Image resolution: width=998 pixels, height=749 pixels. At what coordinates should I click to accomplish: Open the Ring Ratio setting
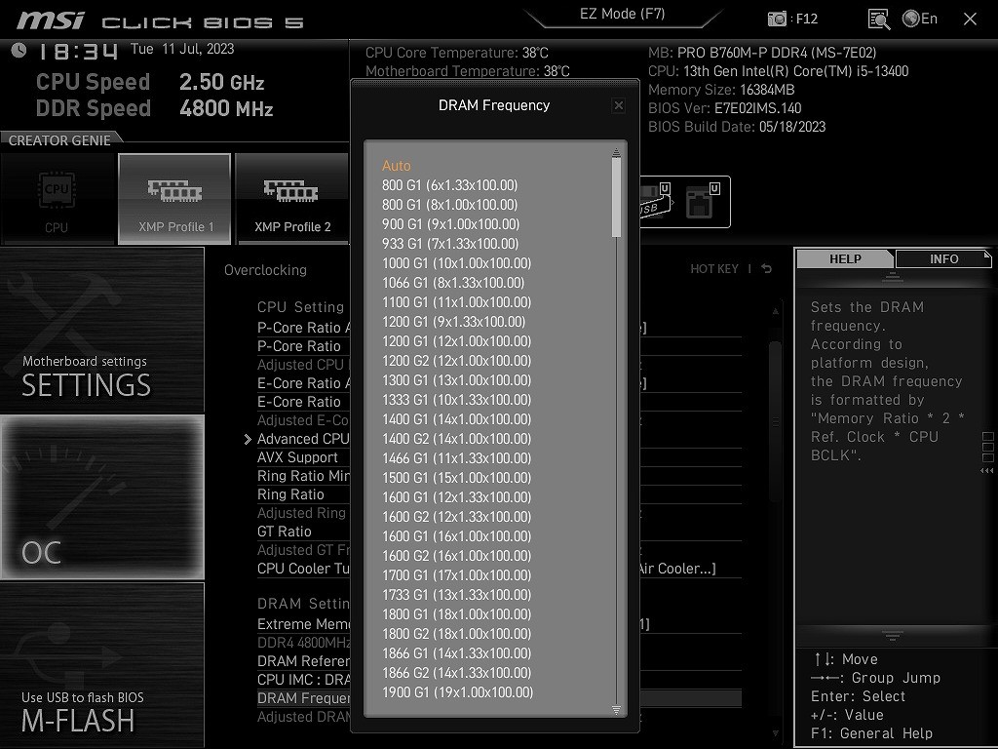pyautogui.click(x=290, y=494)
